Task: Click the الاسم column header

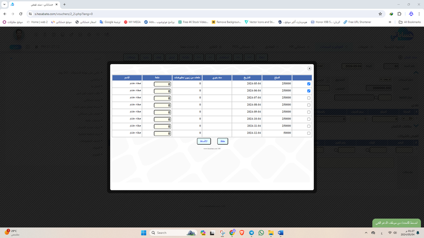Action: (x=127, y=78)
